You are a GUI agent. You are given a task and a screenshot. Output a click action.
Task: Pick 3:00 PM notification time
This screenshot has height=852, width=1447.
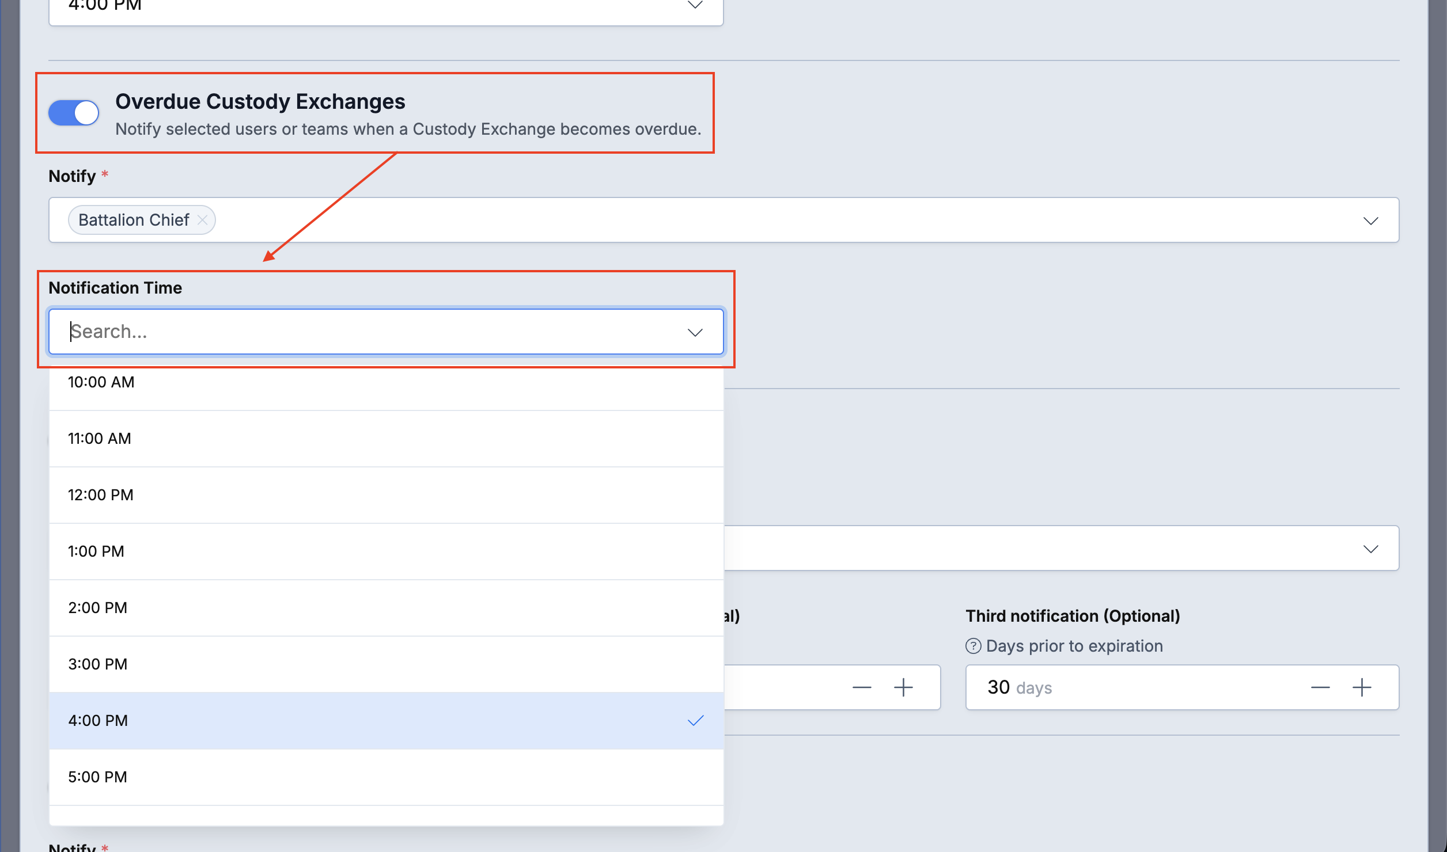pyautogui.click(x=386, y=664)
